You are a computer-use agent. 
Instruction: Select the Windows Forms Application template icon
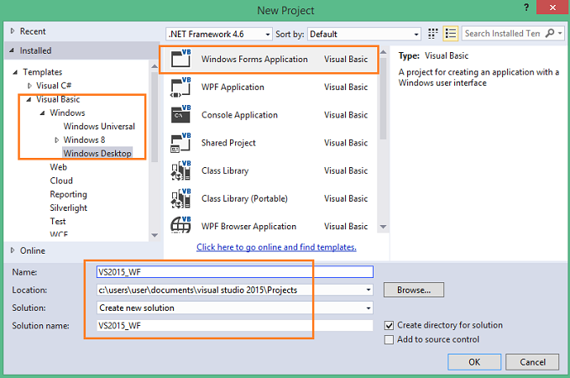coord(181,59)
